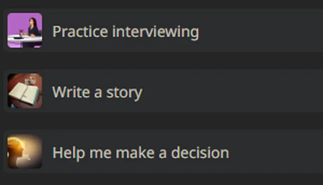Click the word "story" in the second suggestion
This screenshot has width=323, height=185.
coord(124,92)
